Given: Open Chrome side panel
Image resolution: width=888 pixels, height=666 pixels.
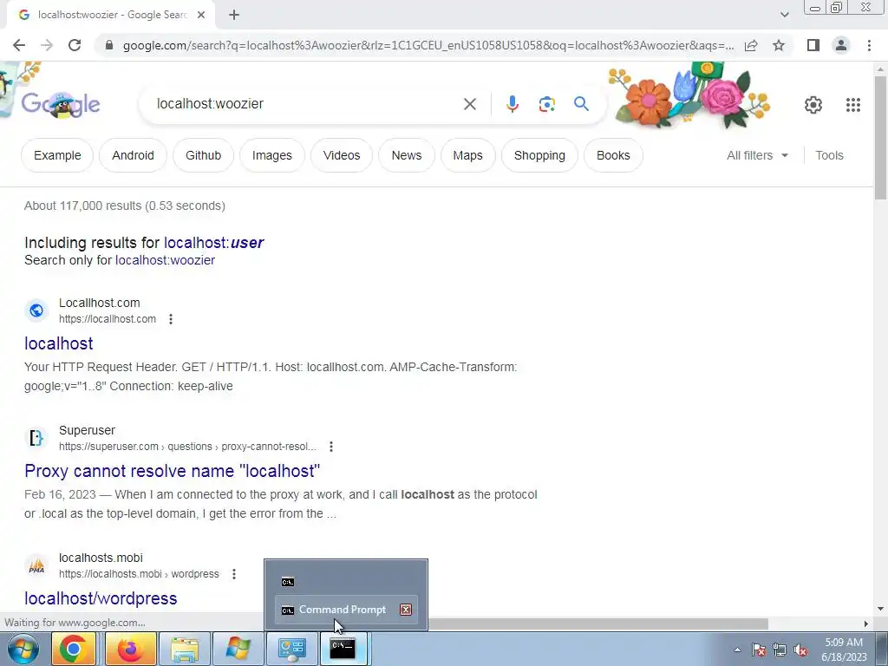Looking at the screenshot, I should tap(813, 45).
